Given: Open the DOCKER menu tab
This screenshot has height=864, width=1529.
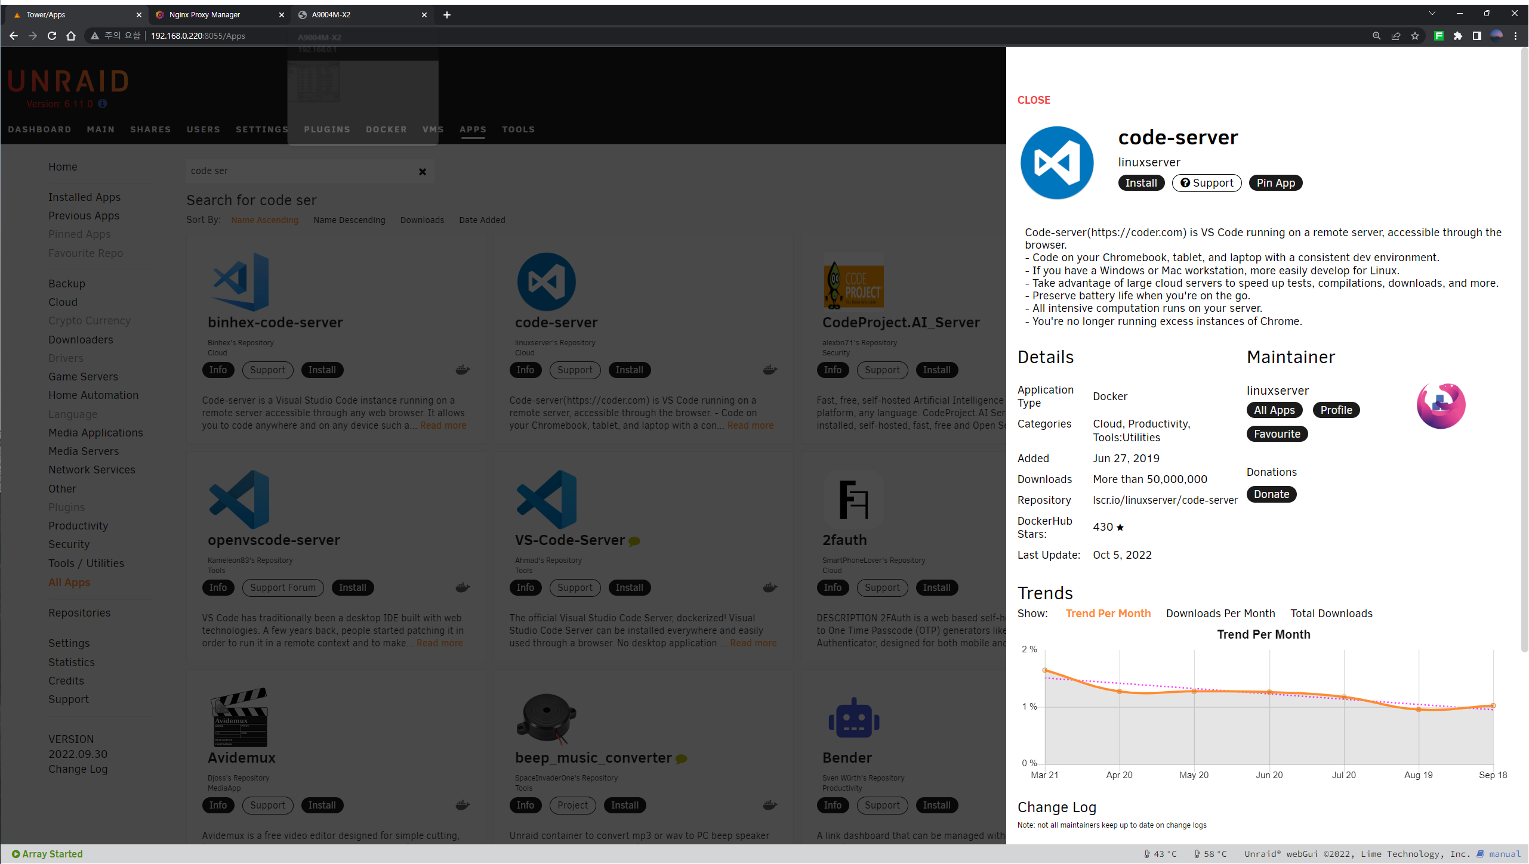Looking at the screenshot, I should click(386, 129).
